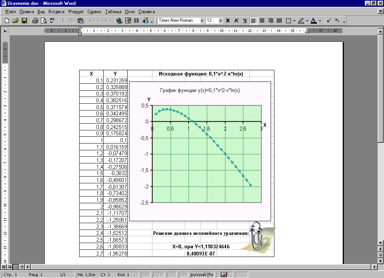Open the Правка menu

27,12
